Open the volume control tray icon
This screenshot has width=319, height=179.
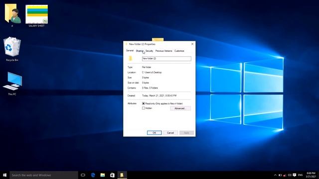point(290,175)
